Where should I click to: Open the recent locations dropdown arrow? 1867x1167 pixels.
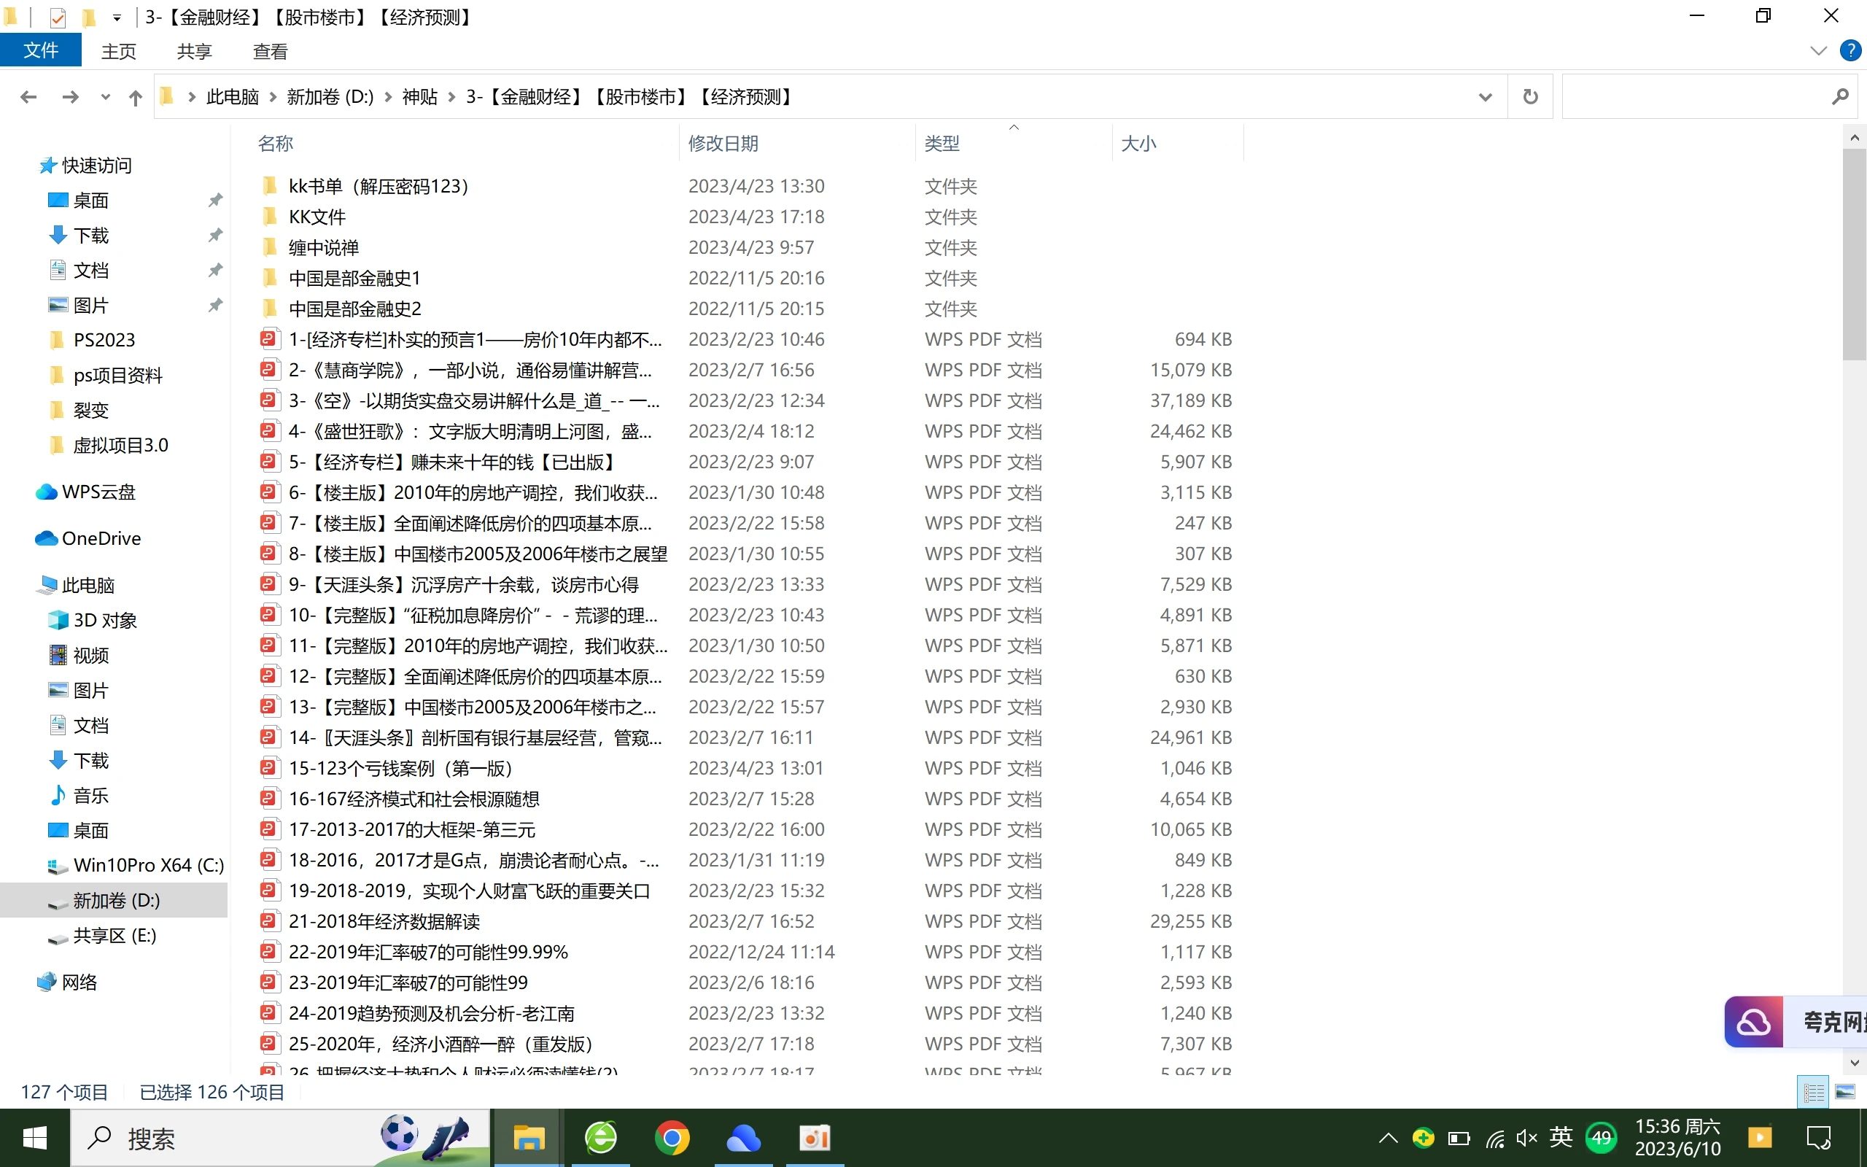coord(105,97)
